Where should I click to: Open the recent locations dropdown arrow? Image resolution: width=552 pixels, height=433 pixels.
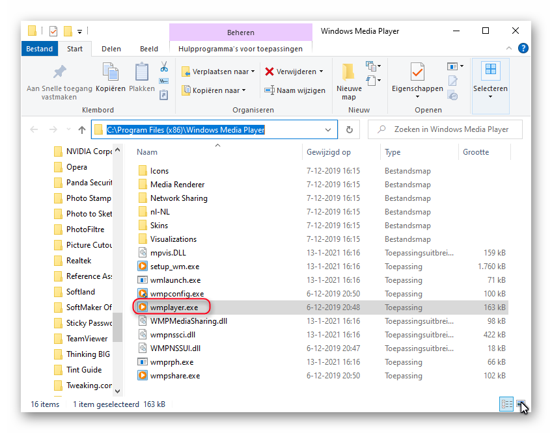click(x=68, y=130)
